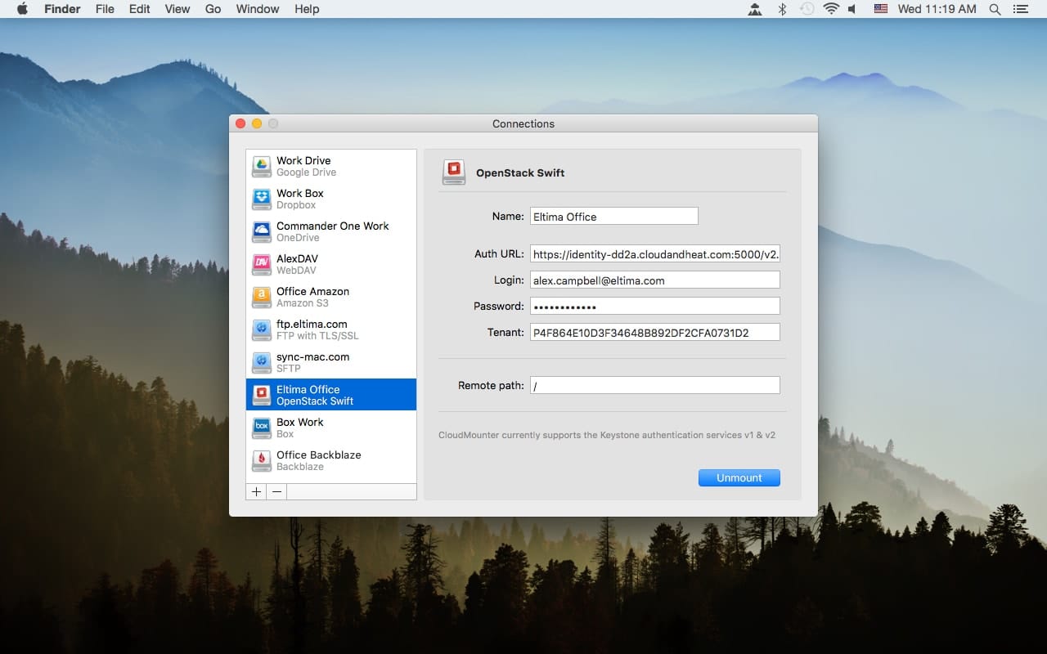This screenshot has height=654, width=1047.
Task: Click into the Auth URL field
Action: pyautogui.click(x=655, y=254)
